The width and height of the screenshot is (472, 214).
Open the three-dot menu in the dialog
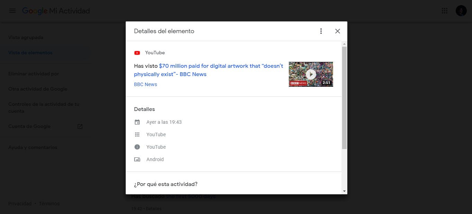click(321, 31)
